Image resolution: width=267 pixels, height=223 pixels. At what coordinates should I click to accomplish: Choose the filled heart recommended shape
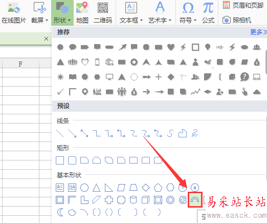point(171,47)
